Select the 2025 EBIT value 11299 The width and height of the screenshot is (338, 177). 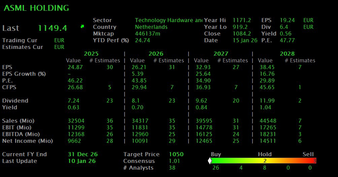(76, 127)
